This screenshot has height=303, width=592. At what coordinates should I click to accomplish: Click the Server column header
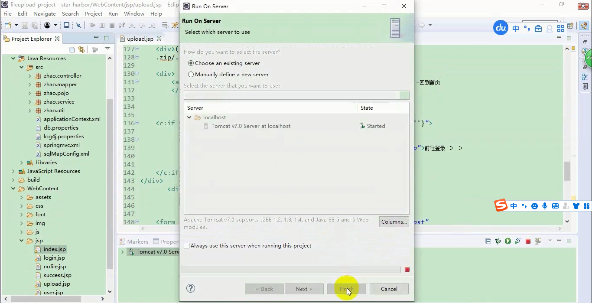tap(271, 108)
